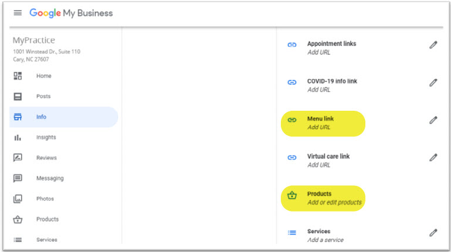
Task: Go to Home in the sidebar
Action: pos(44,76)
